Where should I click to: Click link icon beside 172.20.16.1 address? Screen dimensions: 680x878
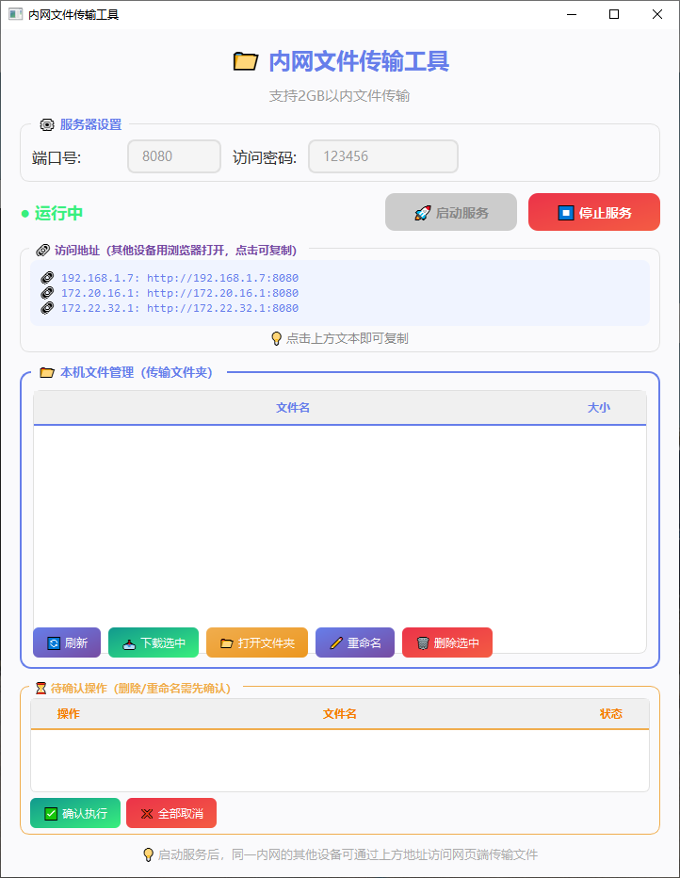(48, 293)
